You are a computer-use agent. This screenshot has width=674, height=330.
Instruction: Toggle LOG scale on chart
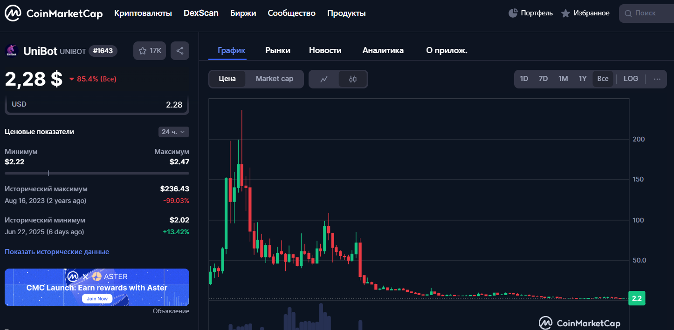pos(631,79)
